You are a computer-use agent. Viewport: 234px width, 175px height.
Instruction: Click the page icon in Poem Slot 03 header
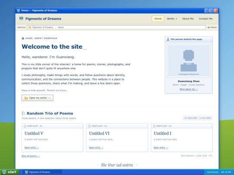pos(154,126)
